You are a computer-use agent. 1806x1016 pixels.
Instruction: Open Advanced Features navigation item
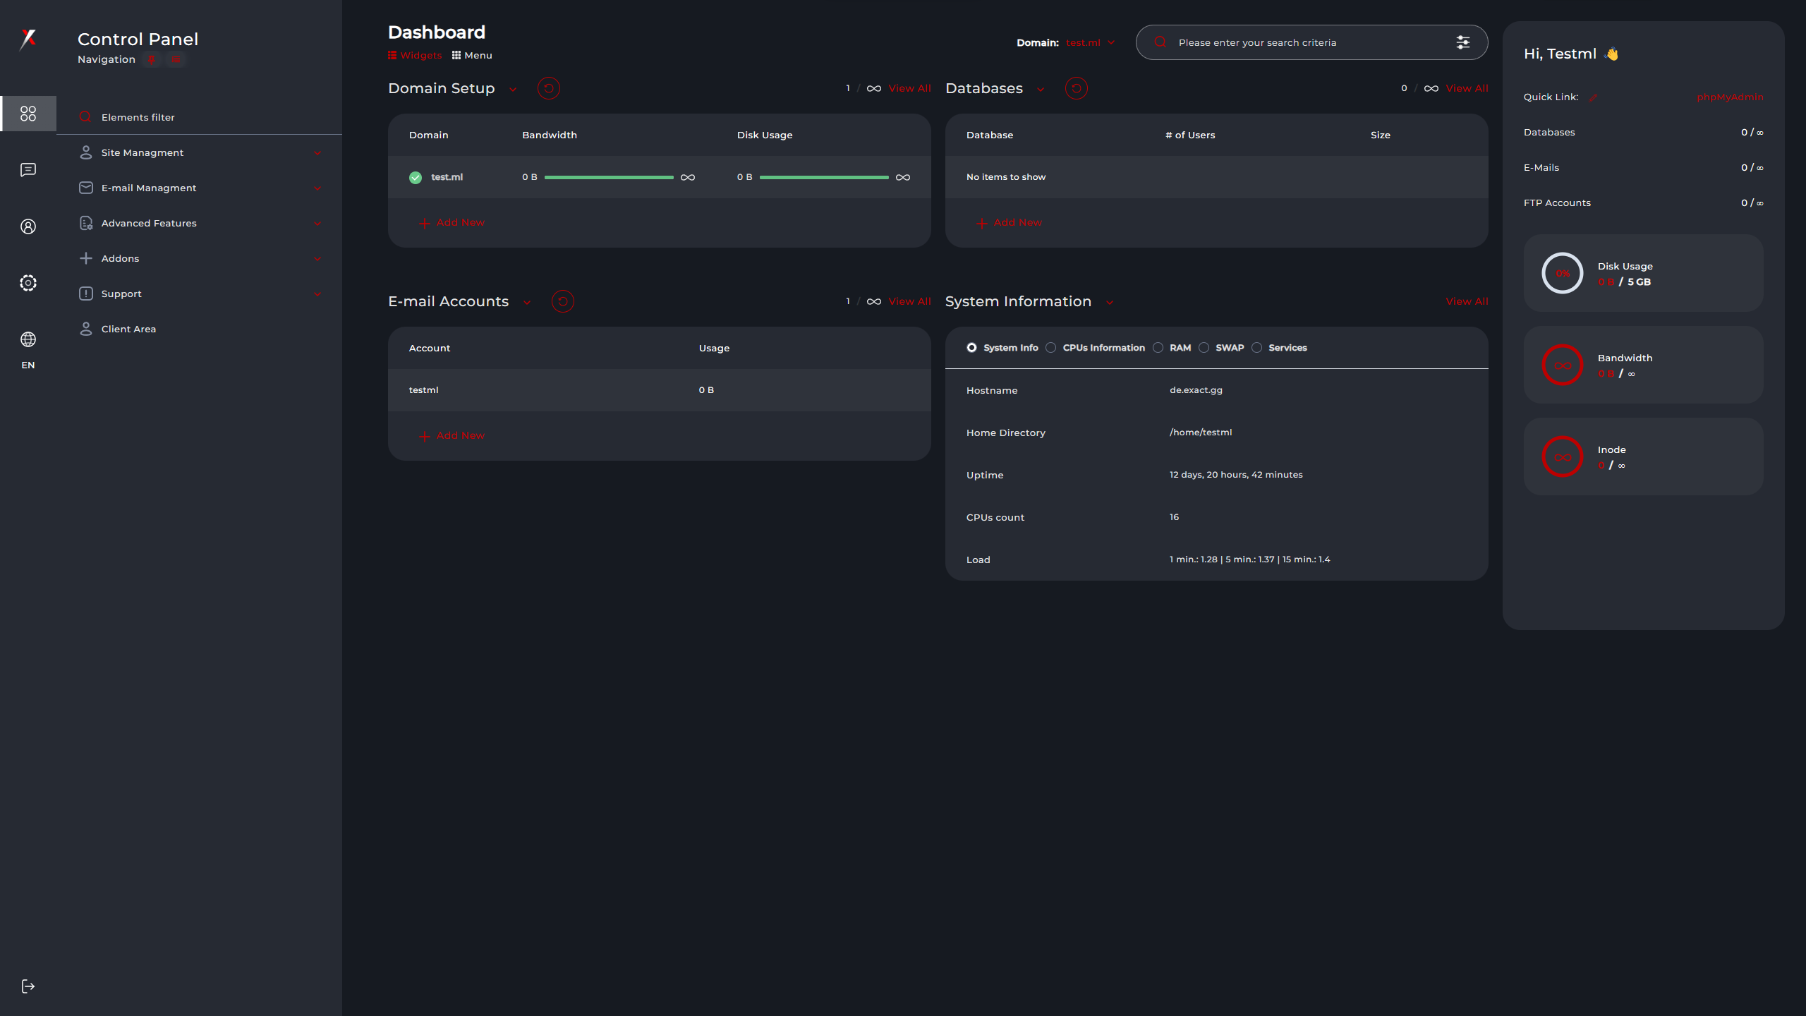pyautogui.click(x=199, y=223)
